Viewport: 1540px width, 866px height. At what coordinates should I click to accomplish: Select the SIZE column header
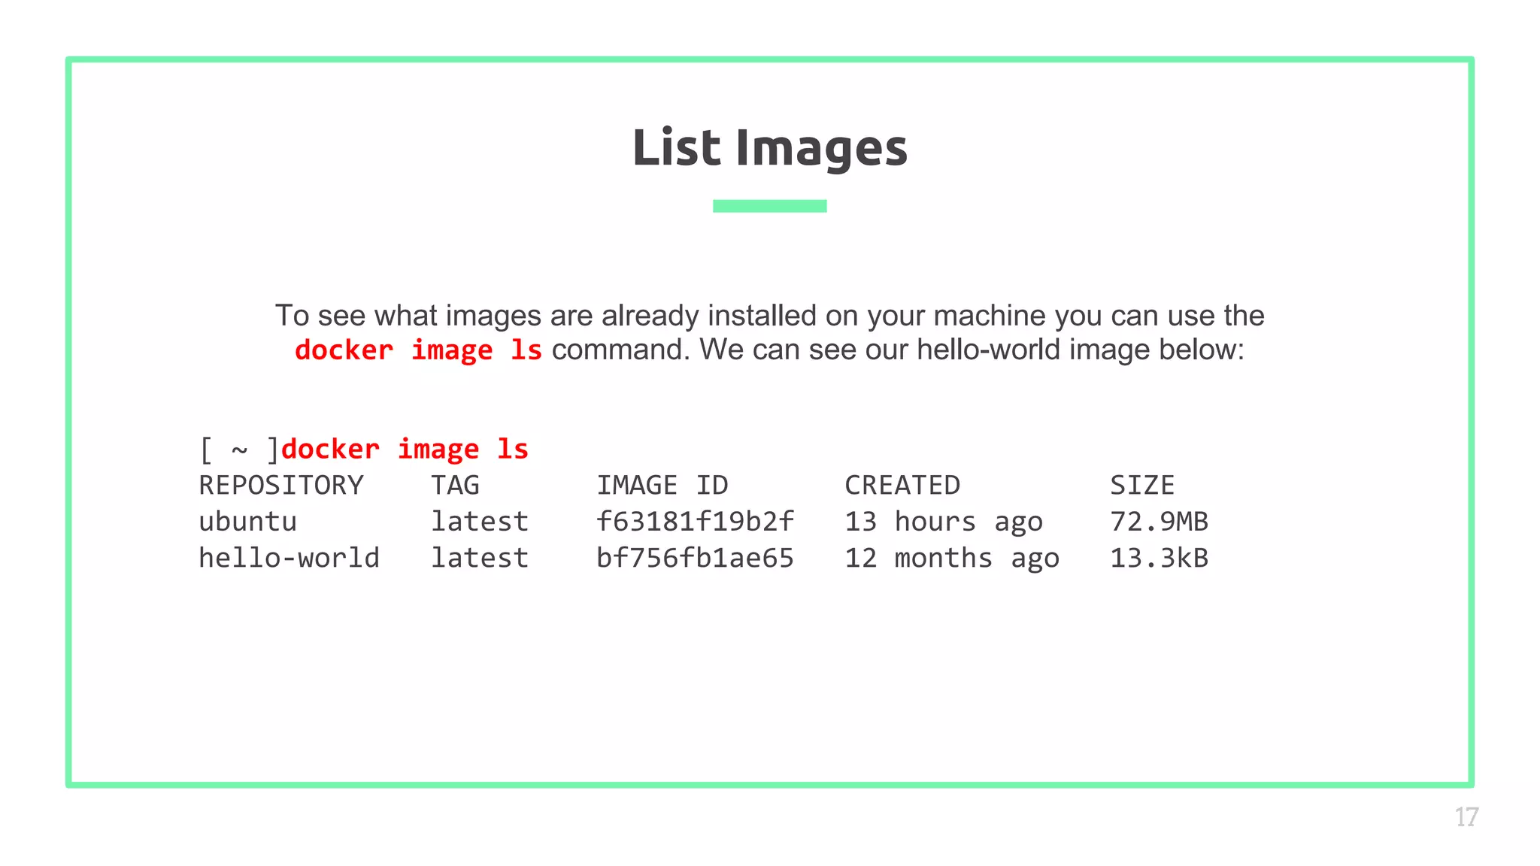(x=1142, y=486)
